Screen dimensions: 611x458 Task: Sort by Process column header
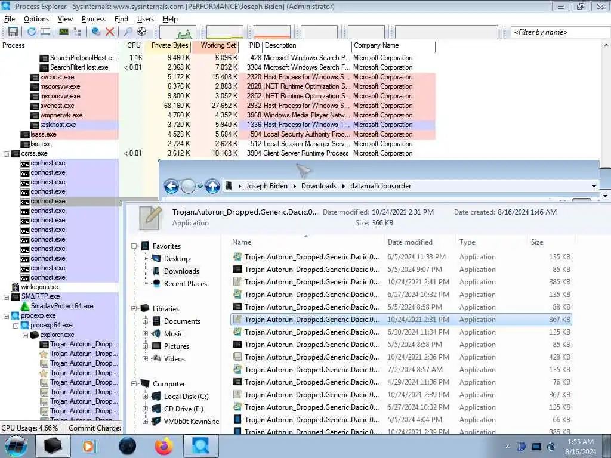(x=59, y=45)
